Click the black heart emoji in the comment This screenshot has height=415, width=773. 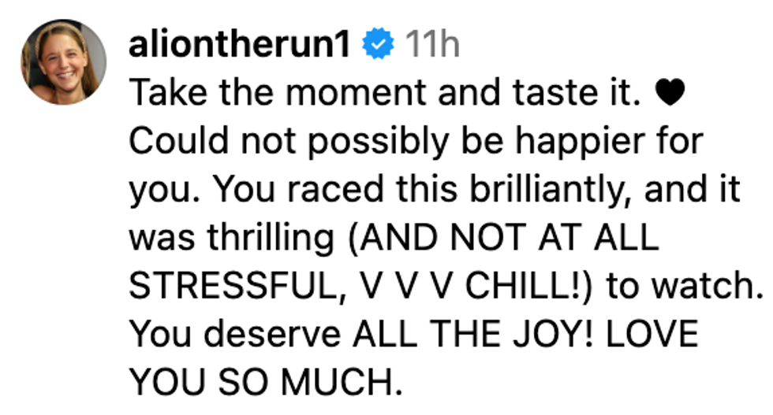(665, 95)
